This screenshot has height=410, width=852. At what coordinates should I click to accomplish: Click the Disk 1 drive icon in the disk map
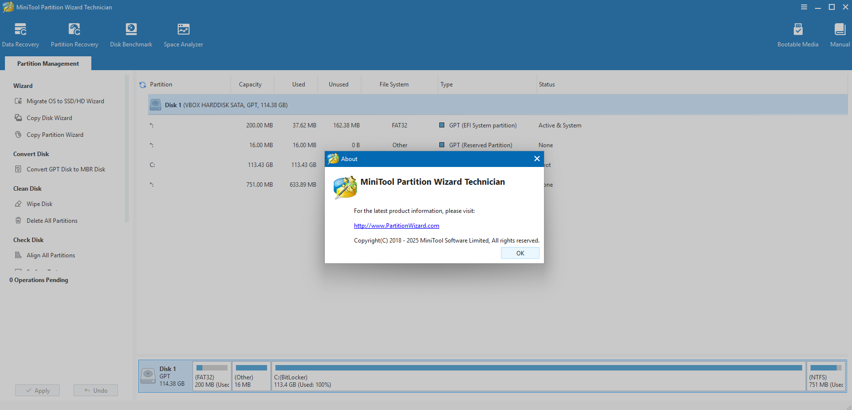pos(148,376)
